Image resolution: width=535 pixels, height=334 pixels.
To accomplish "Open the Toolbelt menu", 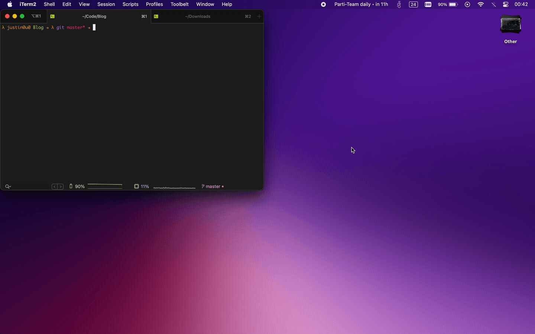I will (179, 4).
